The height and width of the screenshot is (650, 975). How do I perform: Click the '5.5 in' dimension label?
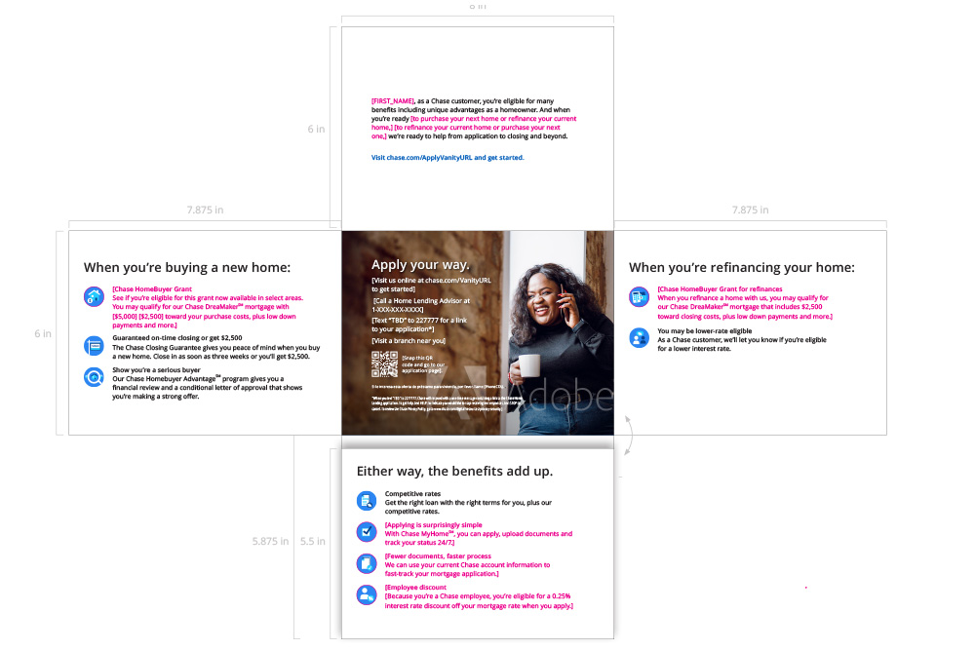click(x=313, y=541)
